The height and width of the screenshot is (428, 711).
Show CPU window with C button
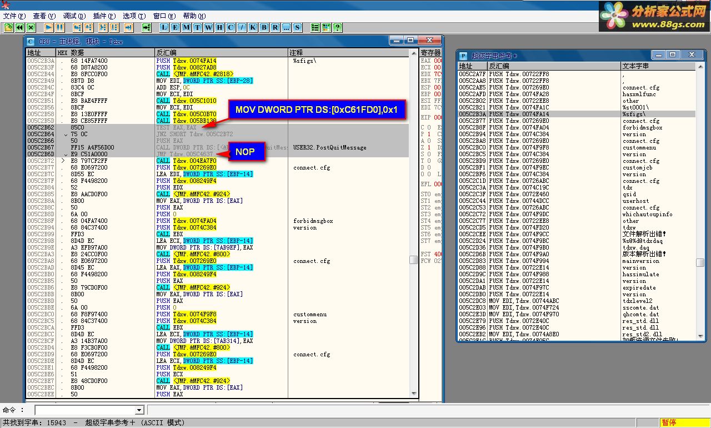point(231,27)
